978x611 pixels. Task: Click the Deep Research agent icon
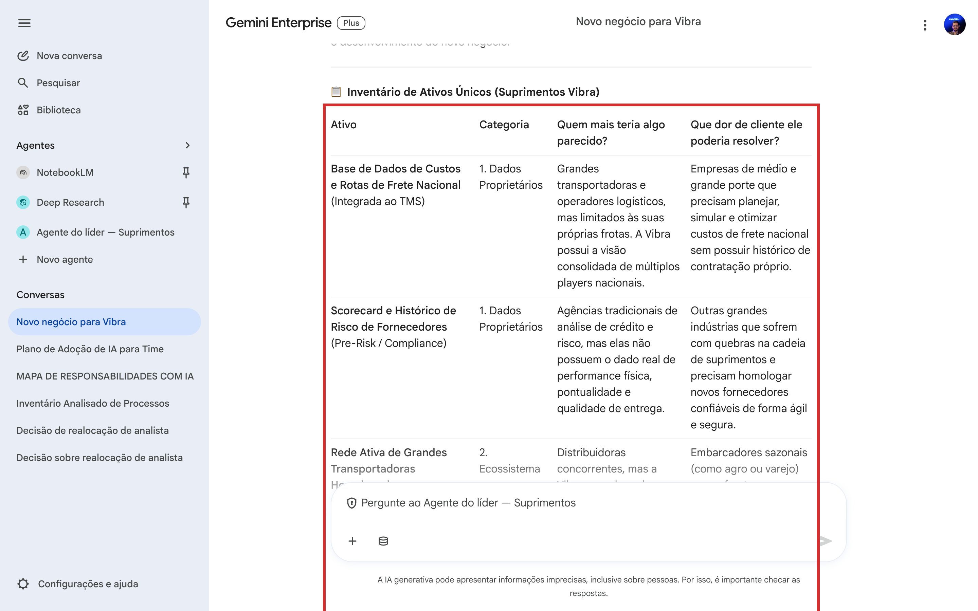(x=23, y=202)
